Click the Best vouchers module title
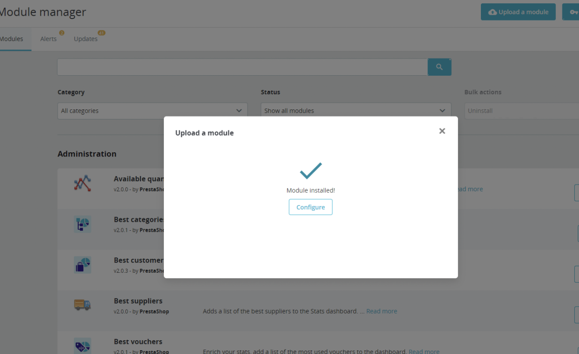Viewport: 579px width, 354px height. [138, 342]
